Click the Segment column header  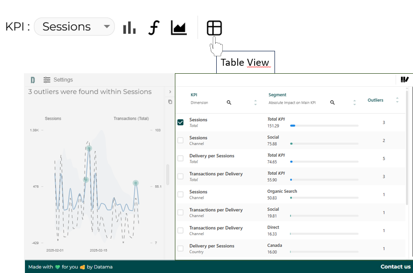277,95
